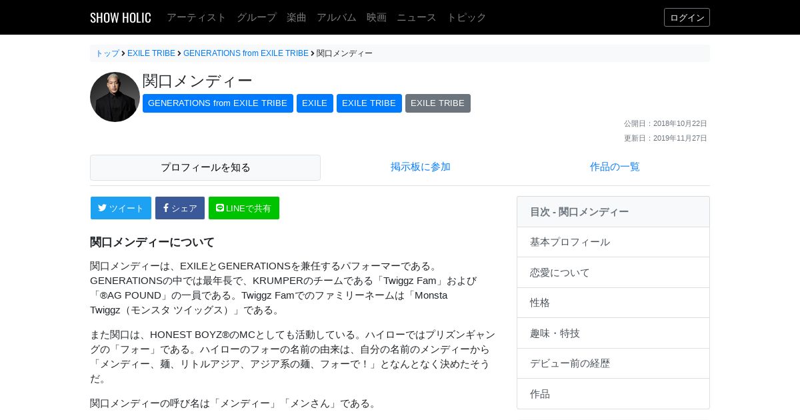Switch to 作品の一覧 tab
This screenshot has width=800, height=420.
tap(615, 167)
